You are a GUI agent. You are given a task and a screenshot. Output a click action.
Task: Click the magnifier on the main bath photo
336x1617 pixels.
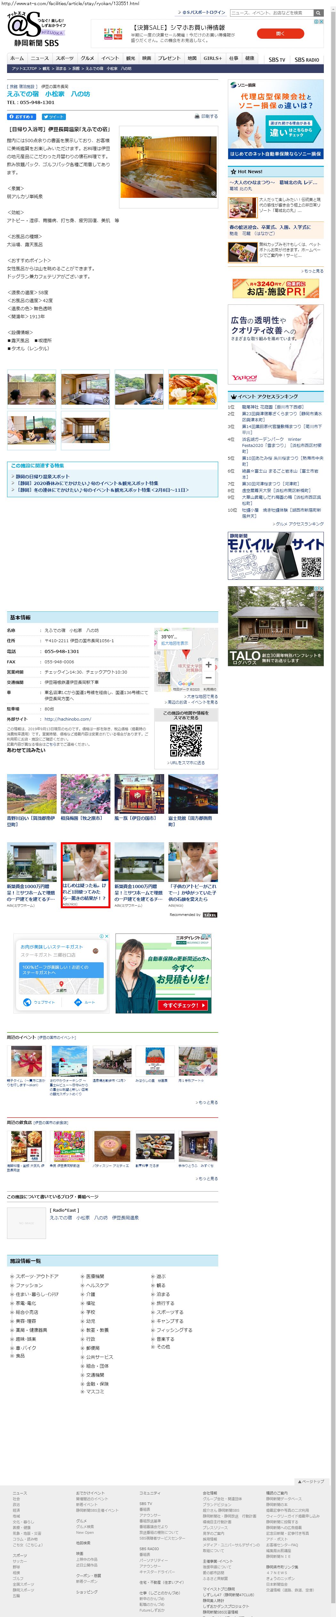(x=213, y=193)
